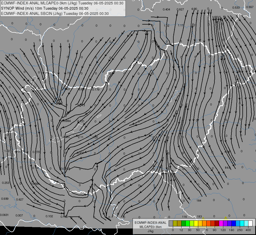Click legend tick label 50
Viewport: 256px width, 235px height.
[198, 230]
